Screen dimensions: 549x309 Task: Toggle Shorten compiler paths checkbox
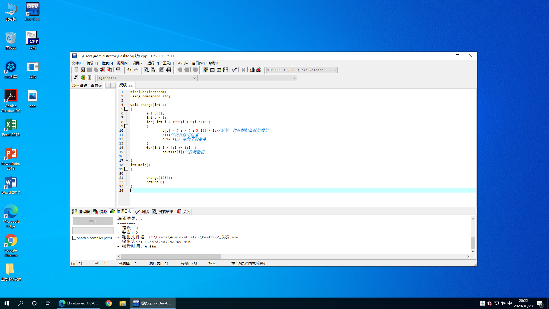74,238
